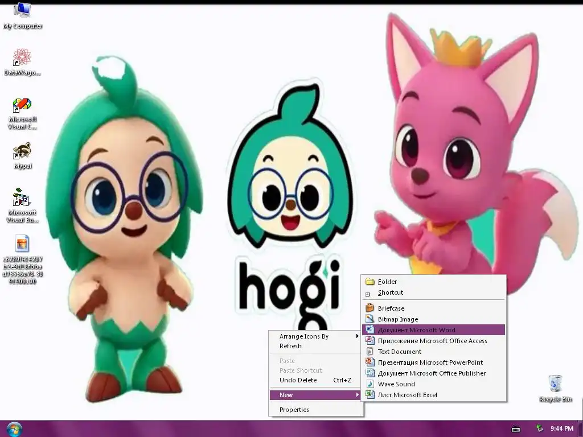This screenshot has height=437, width=583.
Task: Create a new Briefcase
Action: [x=433, y=308]
